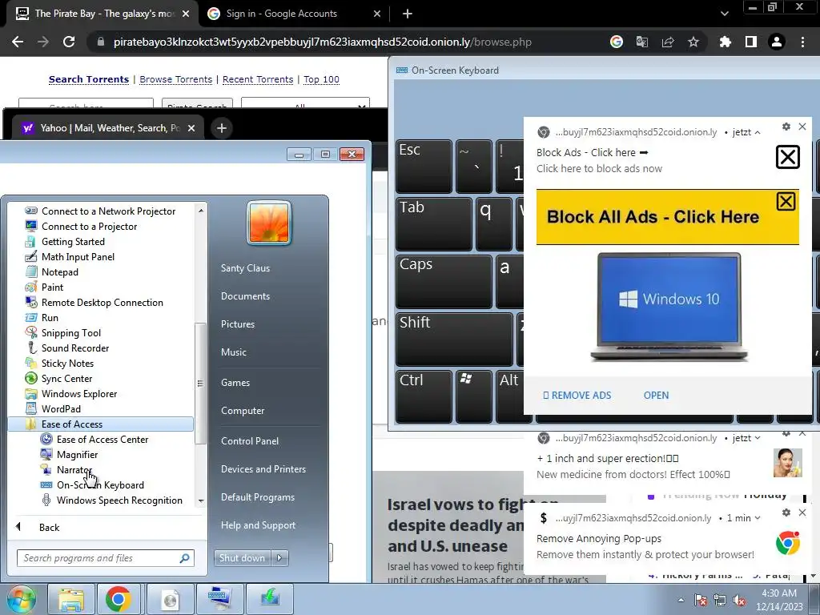Open the tab search chevron in Chrome

coord(724,14)
